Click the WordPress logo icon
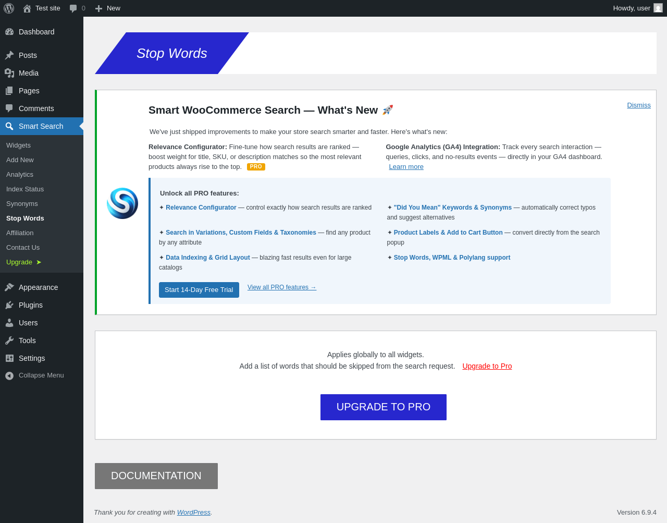 coord(9,8)
